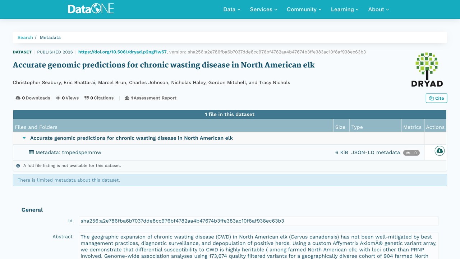Click the views count badge in the Metrics column
The image size is (460, 259).
pyautogui.click(x=411, y=153)
